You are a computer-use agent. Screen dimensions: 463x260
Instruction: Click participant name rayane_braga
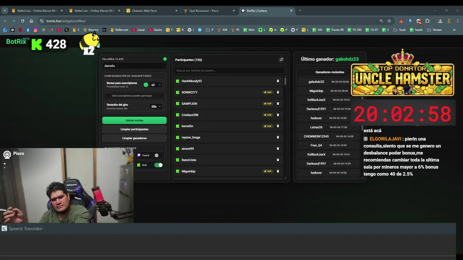pos(191,137)
